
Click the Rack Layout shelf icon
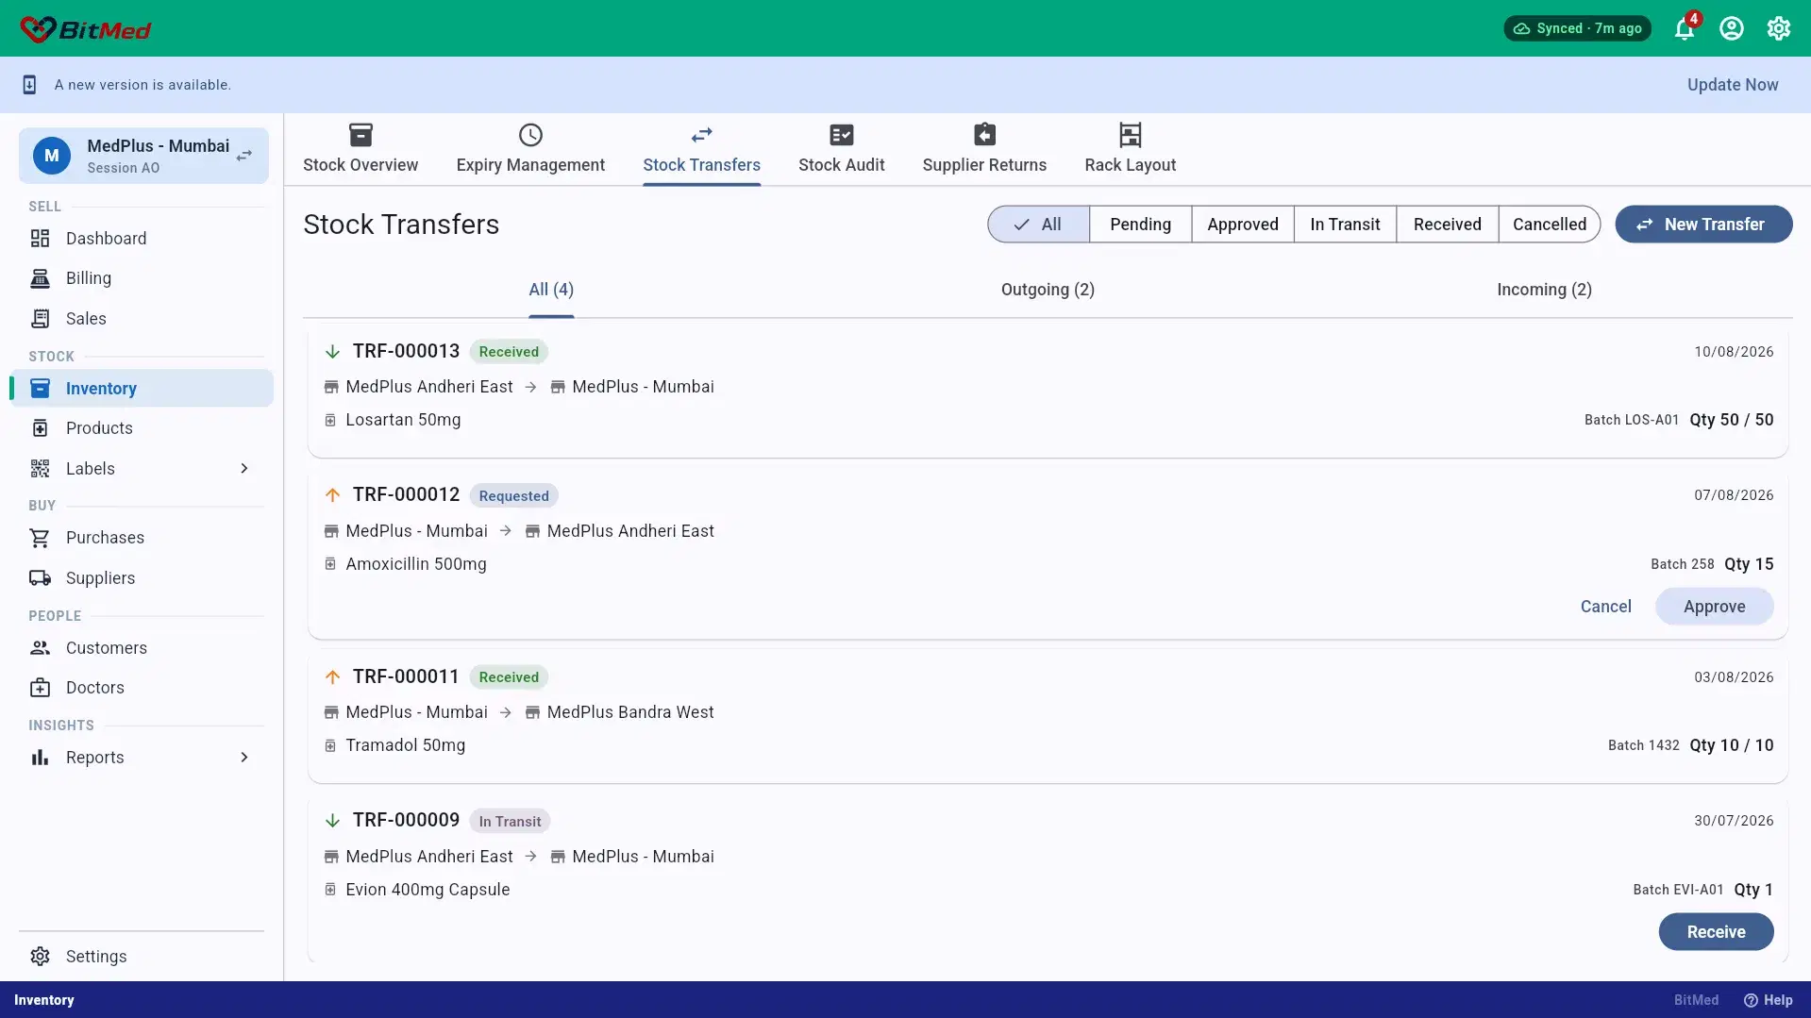point(1131,135)
